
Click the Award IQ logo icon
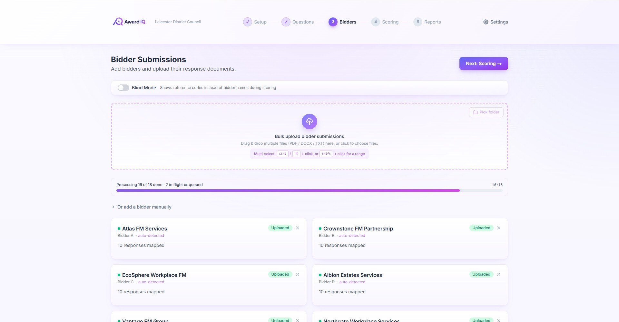coord(118,22)
